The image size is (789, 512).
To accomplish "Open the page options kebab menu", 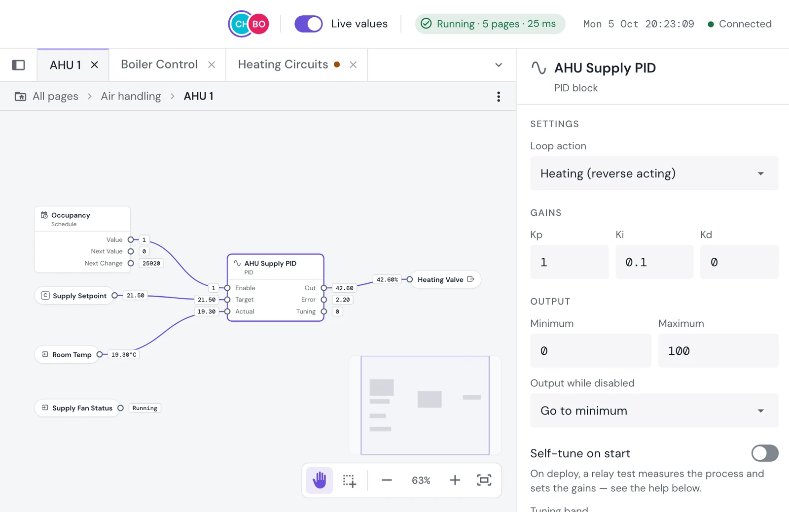I will click(499, 97).
